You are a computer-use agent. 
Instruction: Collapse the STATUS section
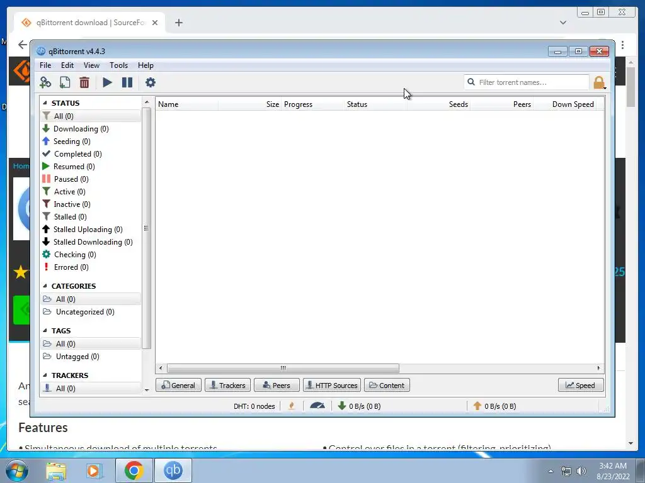point(45,103)
